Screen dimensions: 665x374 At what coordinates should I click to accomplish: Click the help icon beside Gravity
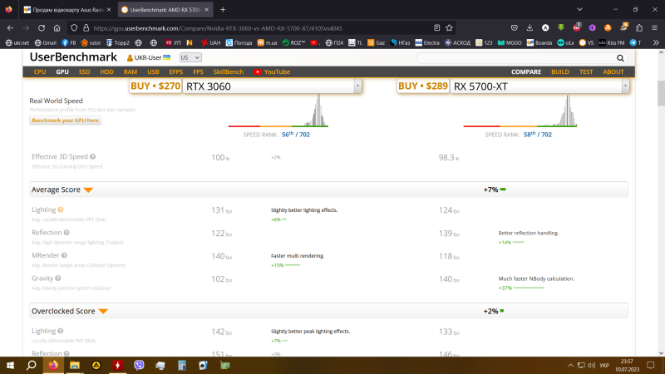click(x=59, y=278)
